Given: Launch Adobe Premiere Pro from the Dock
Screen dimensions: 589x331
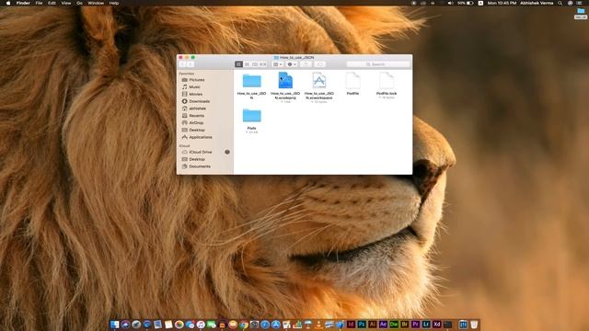Looking at the screenshot, I should (415, 325).
